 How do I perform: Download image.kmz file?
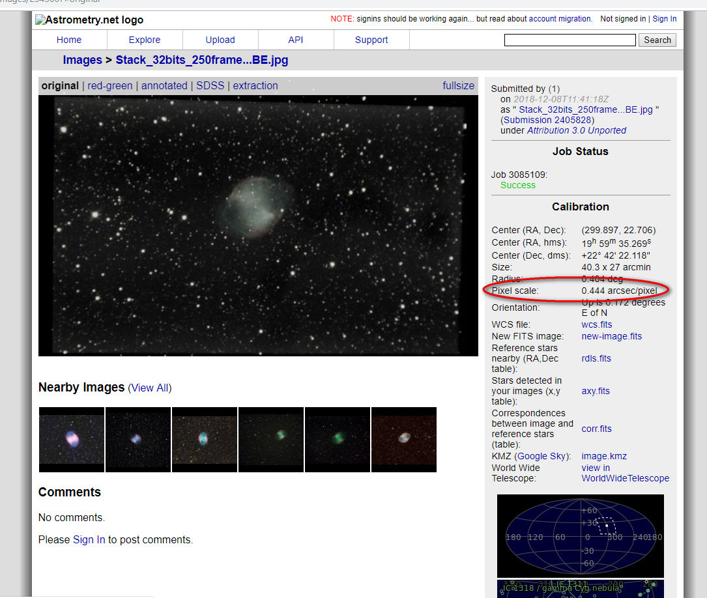[604, 456]
